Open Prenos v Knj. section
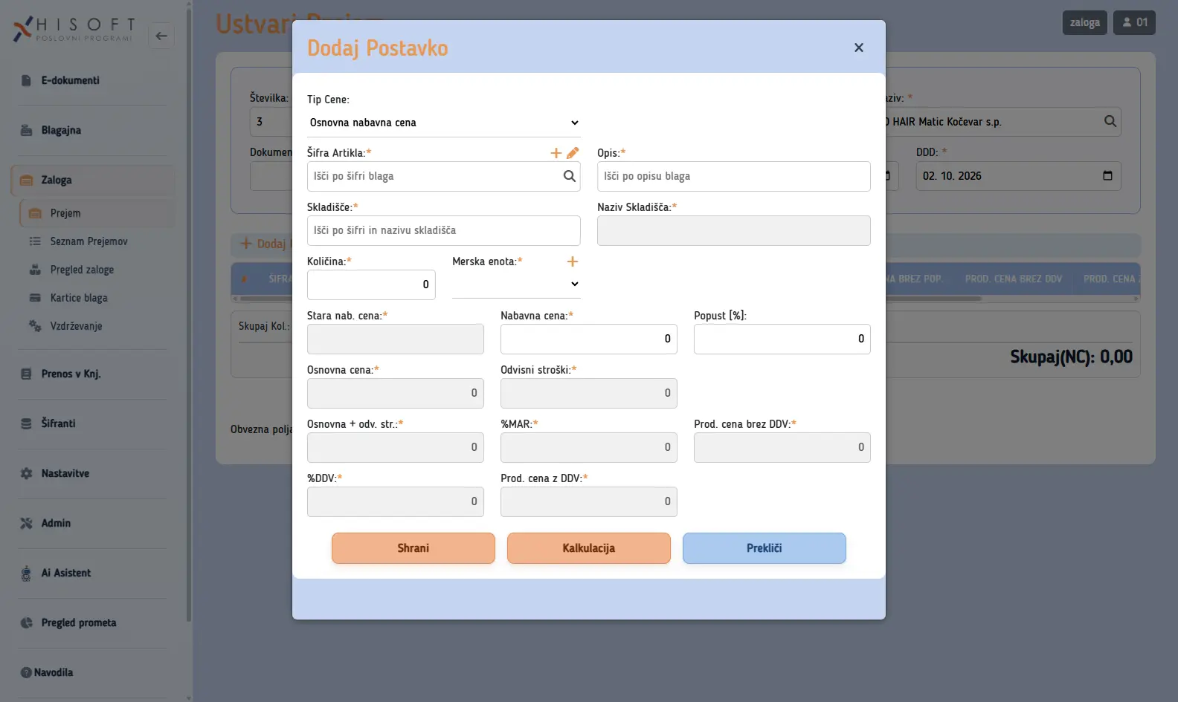Viewport: 1178px width, 702px height. [x=92, y=374]
